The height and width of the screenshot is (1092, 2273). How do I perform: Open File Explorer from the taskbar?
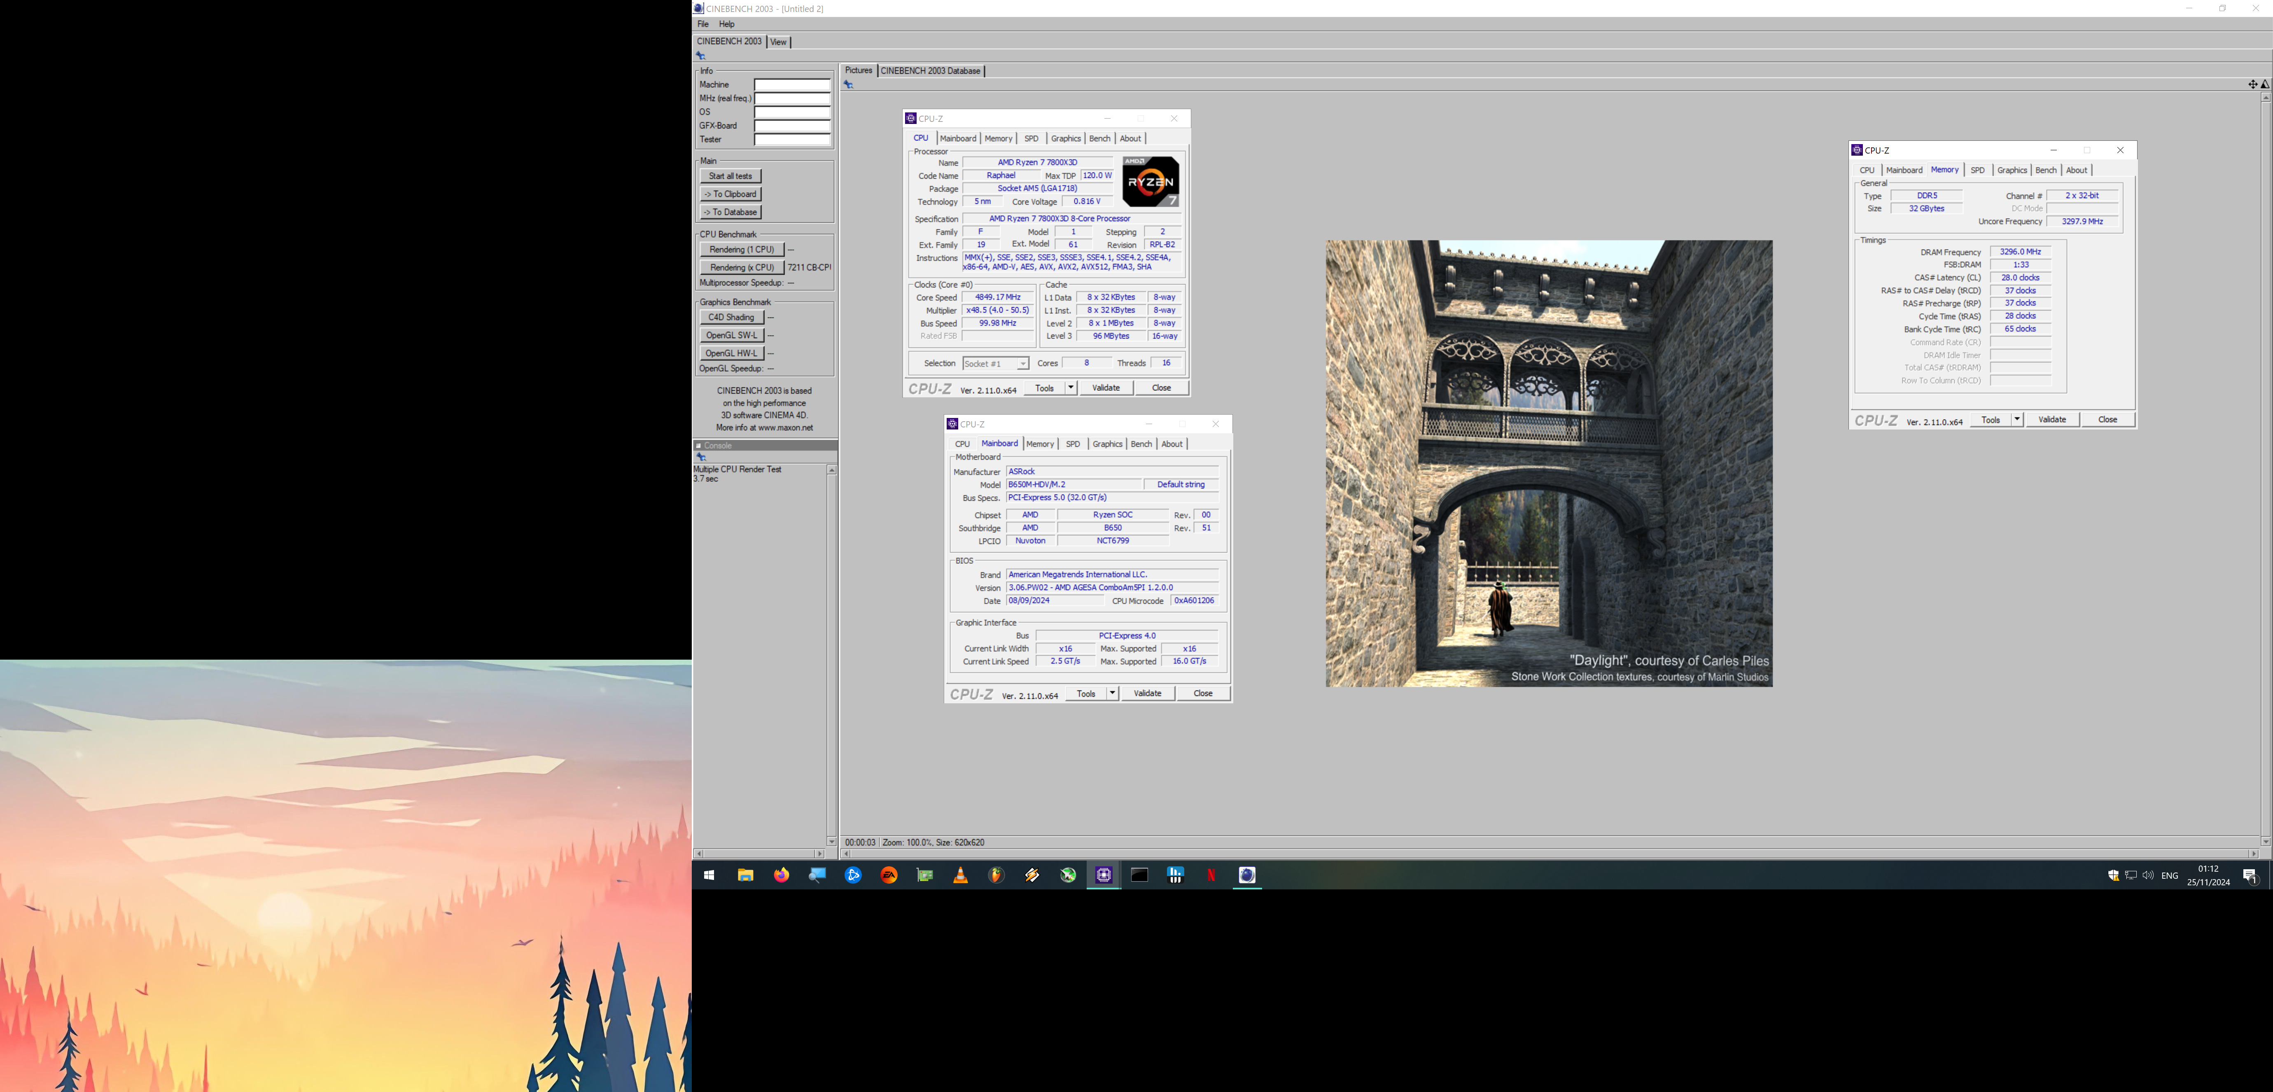click(x=746, y=875)
